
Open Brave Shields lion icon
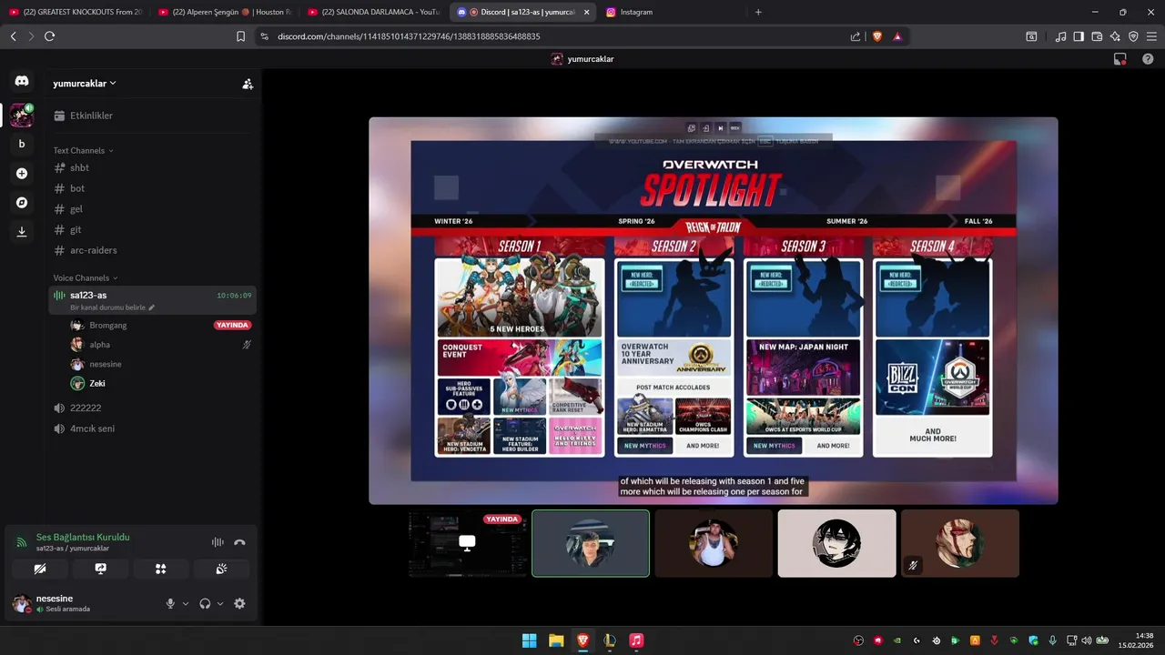click(877, 36)
